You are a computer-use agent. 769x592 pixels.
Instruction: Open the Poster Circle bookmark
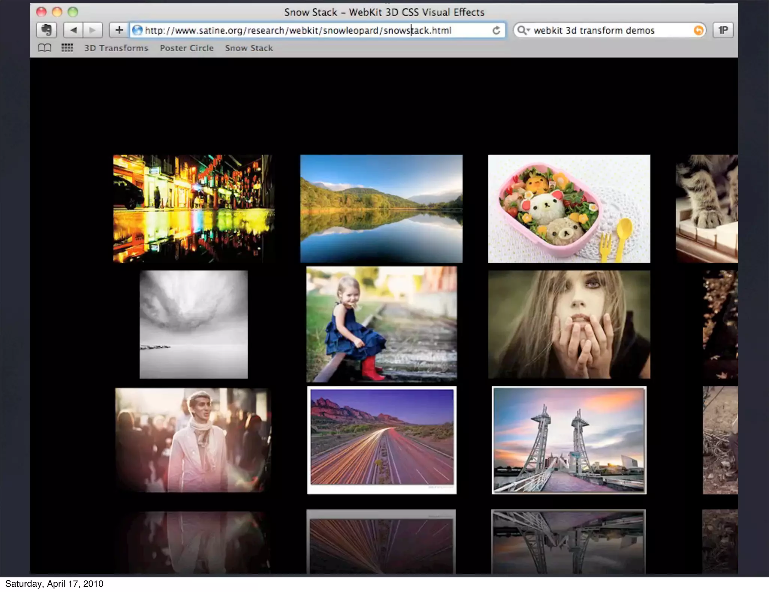pos(187,48)
